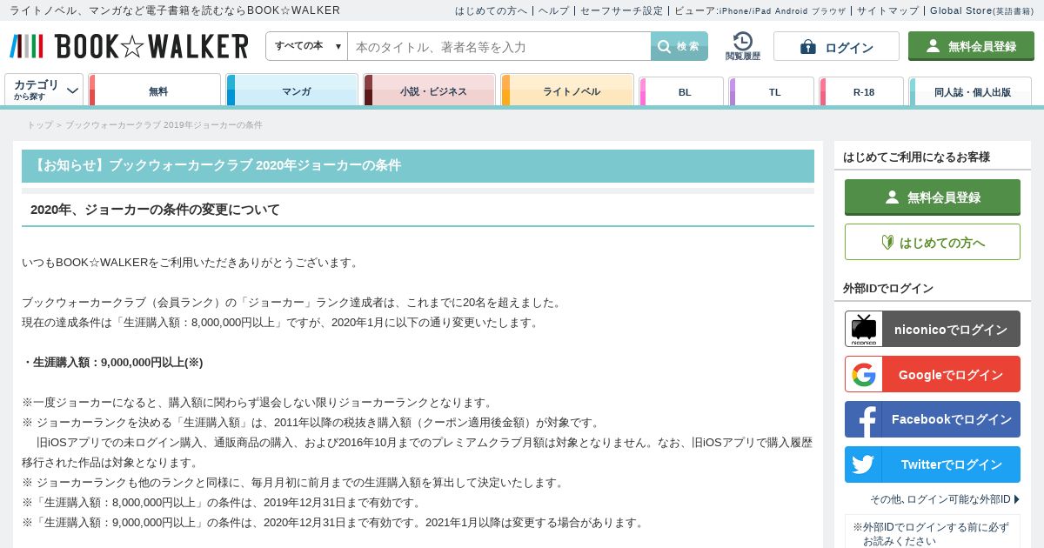Click the 2020年、ジョーカーの条件の変更について subheading
Viewport: 1044px width, 548px height.
pyautogui.click(x=155, y=210)
